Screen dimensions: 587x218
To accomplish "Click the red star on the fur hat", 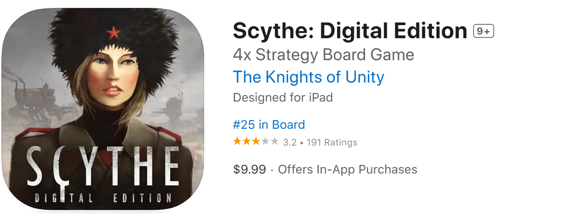I will pyautogui.click(x=113, y=32).
